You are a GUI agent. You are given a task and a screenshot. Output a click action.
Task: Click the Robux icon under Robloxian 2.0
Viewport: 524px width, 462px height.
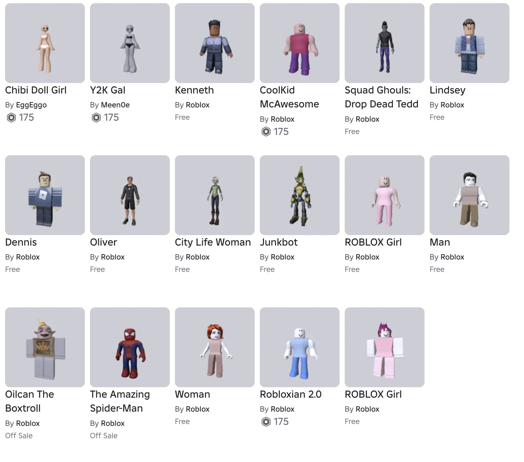[x=266, y=421]
